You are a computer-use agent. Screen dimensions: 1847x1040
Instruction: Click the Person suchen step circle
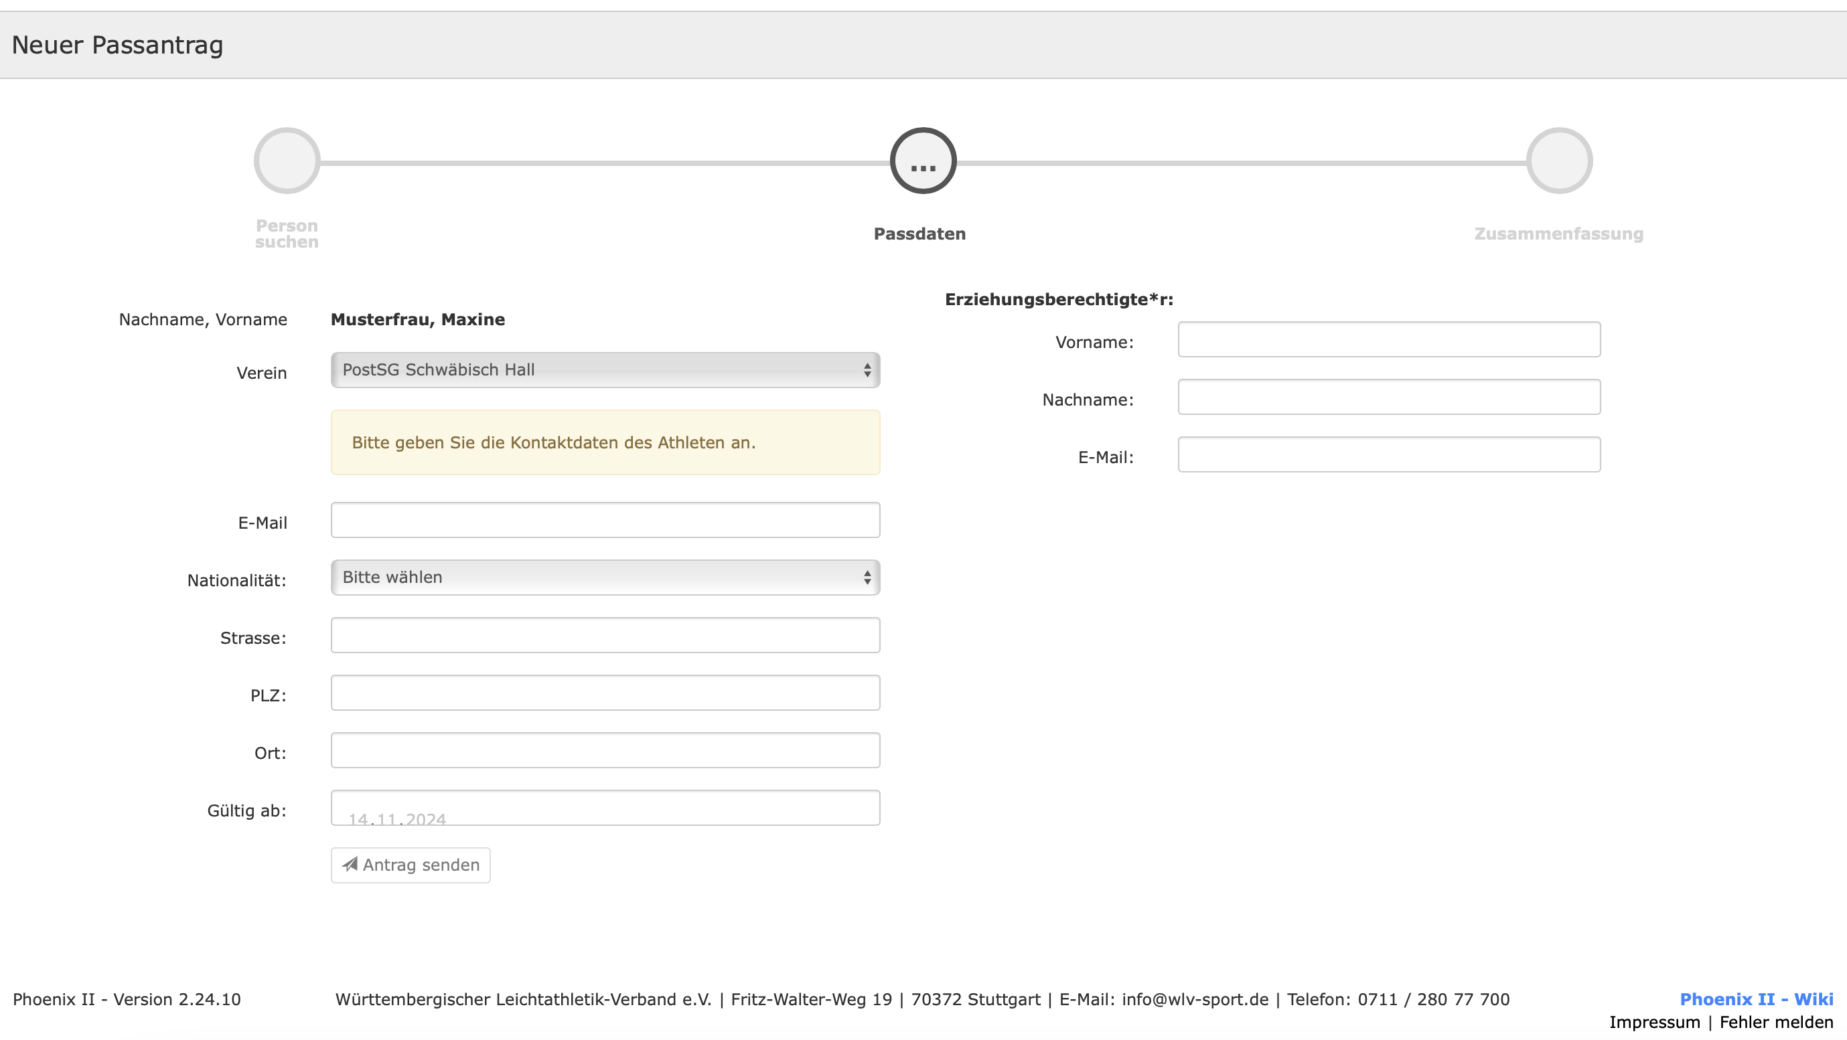(x=287, y=161)
